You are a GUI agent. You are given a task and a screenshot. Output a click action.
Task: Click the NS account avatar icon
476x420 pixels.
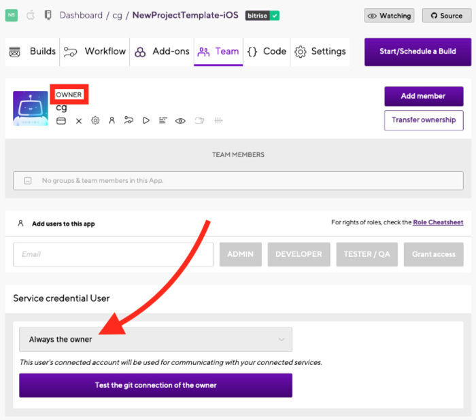pos(12,15)
